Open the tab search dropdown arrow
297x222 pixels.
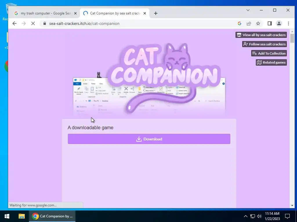(248, 10)
